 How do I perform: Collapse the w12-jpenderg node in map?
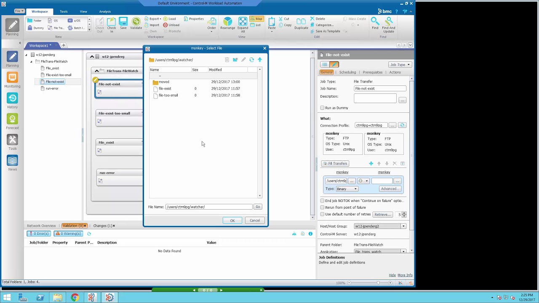[92, 56]
